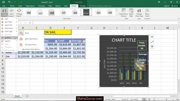Image resolution: width=180 pixels, height=101 pixels.
Task: Switch to Page Break Preview icon
Action: pyautogui.click(x=154, y=99)
